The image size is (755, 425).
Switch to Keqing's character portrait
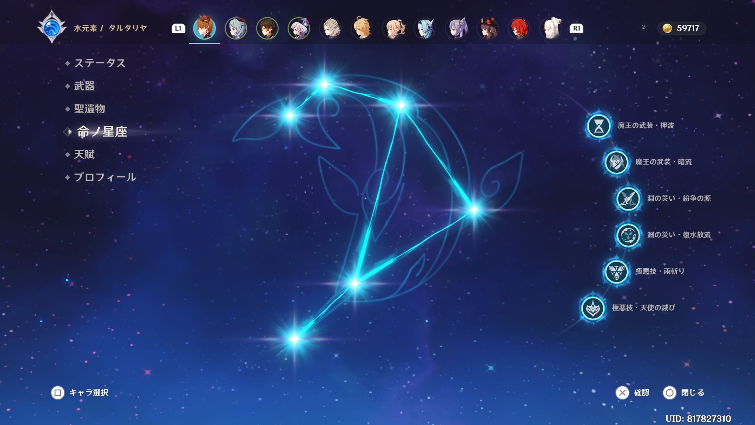pos(456,28)
